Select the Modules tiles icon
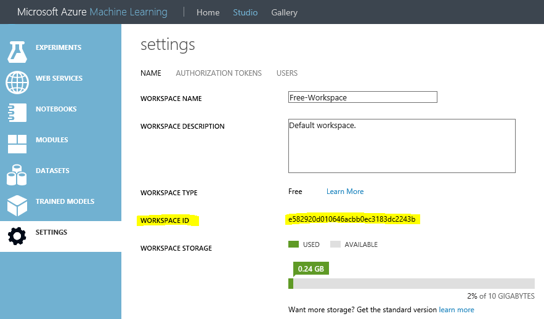Image resolution: width=544 pixels, height=319 pixels. [x=17, y=143]
